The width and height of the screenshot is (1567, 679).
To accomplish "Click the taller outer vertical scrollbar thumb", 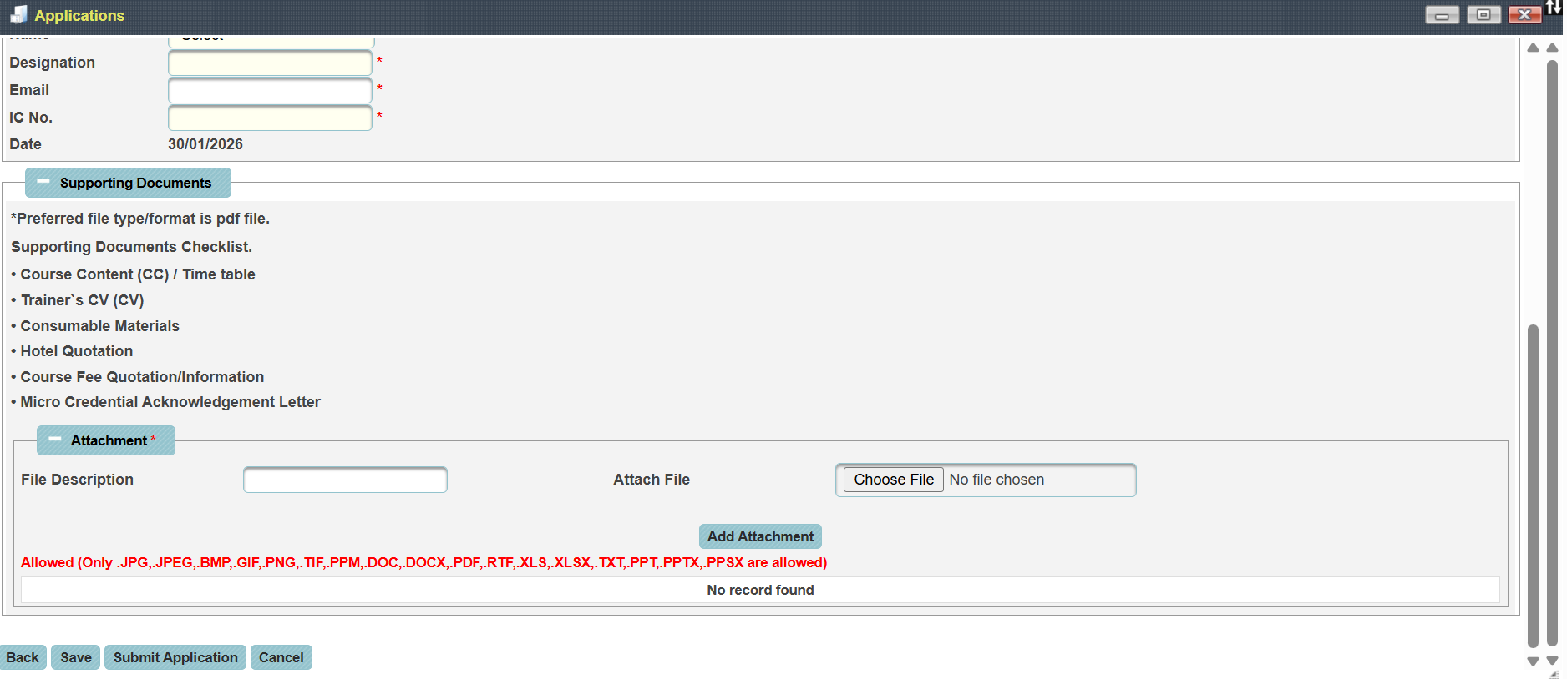I will (x=1552, y=350).
